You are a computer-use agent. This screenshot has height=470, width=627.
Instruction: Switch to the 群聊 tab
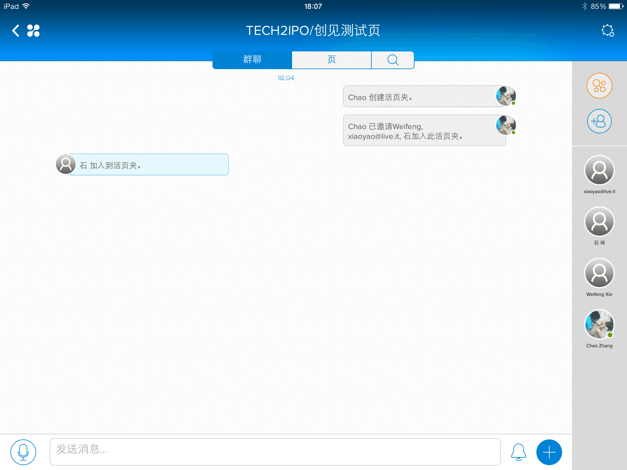coord(252,60)
